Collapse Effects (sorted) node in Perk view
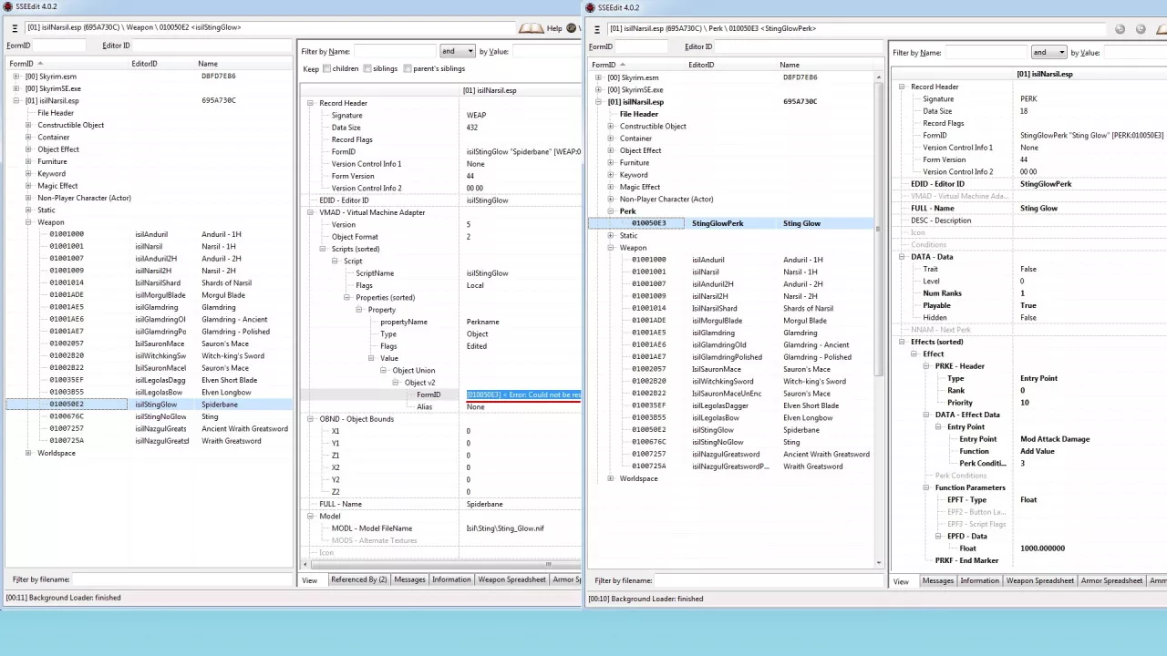Image resolution: width=1167 pixels, height=656 pixels. (901, 342)
